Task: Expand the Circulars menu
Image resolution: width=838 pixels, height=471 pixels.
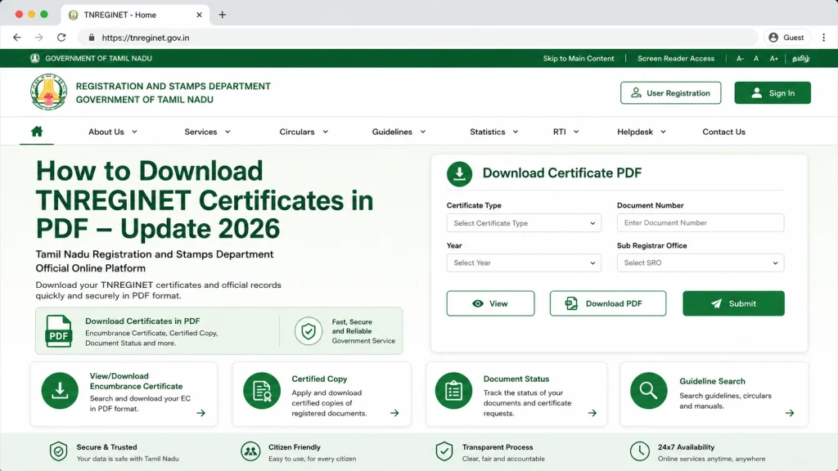Action: pyautogui.click(x=304, y=132)
